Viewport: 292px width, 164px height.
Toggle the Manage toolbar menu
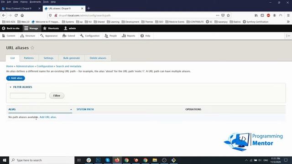pos(31,28)
